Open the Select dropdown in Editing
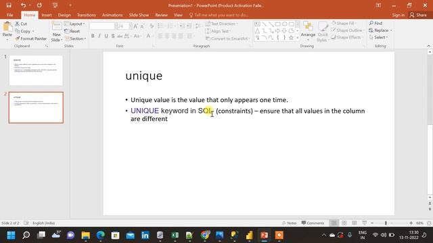433x243 pixels. click(x=378, y=37)
